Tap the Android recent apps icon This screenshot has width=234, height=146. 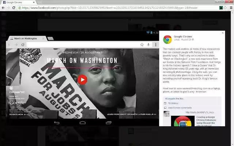pos(109,123)
